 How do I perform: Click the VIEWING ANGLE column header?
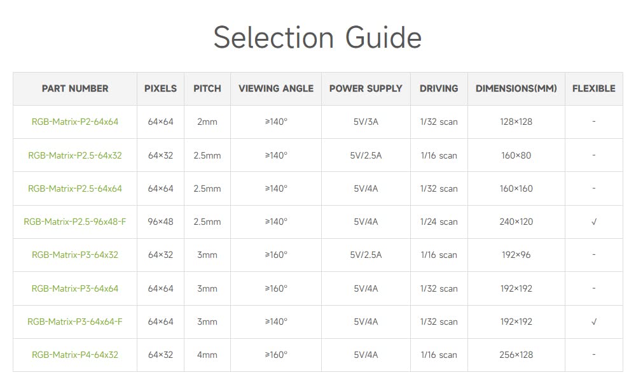point(276,89)
